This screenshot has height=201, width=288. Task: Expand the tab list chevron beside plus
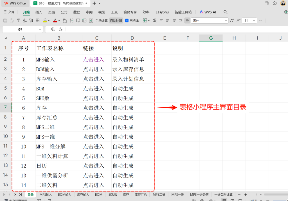click(100, 3)
